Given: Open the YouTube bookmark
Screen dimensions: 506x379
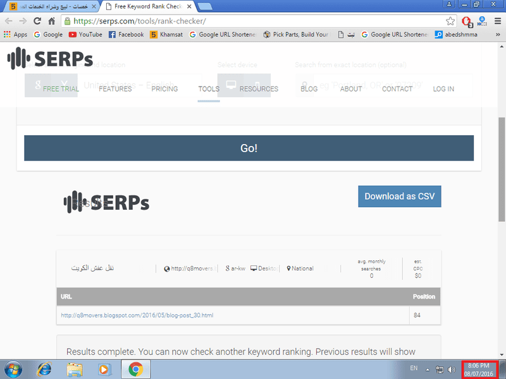Looking at the screenshot, I should tap(85, 35).
